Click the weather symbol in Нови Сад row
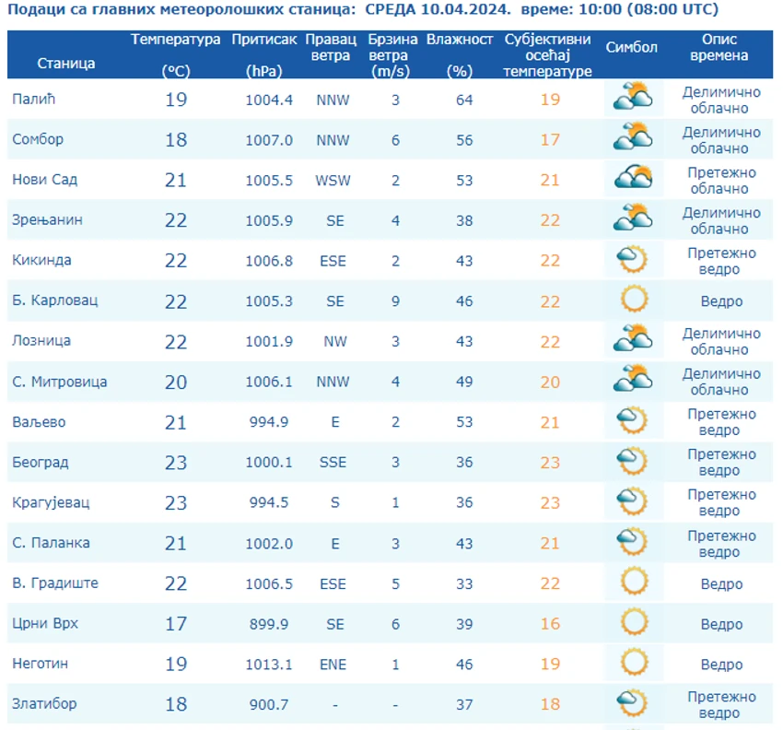This screenshot has width=783, height=730. tap(633, 177)
